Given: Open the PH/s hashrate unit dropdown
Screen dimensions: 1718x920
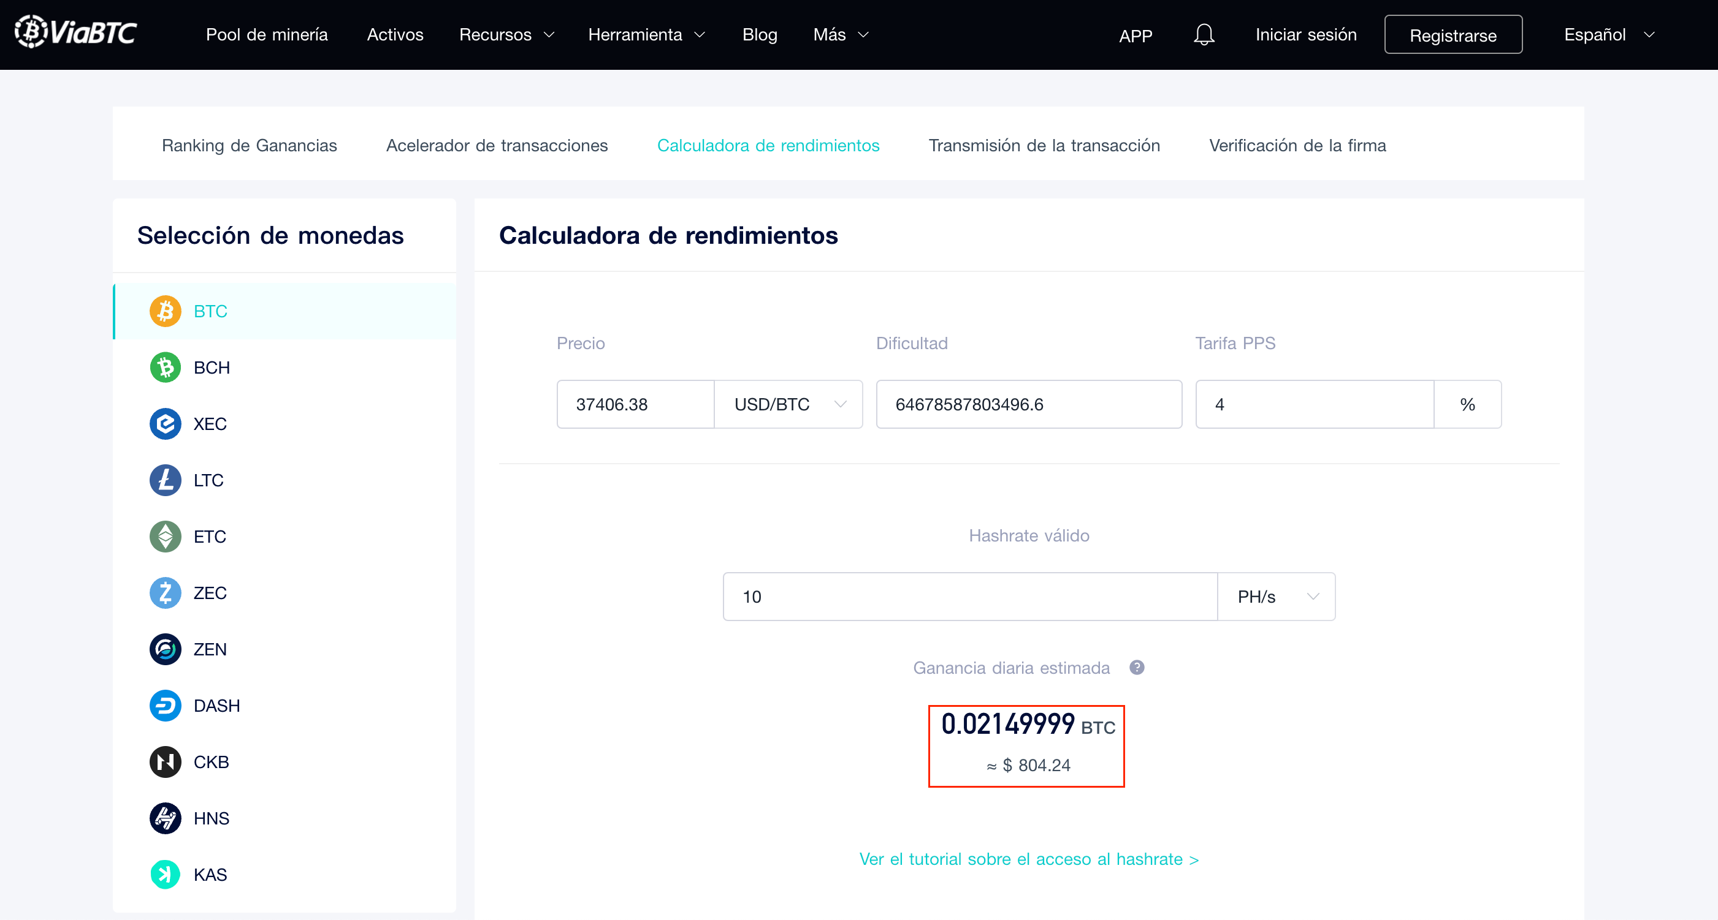Looking at the screenshot, I should click(x=1276, y=596).
